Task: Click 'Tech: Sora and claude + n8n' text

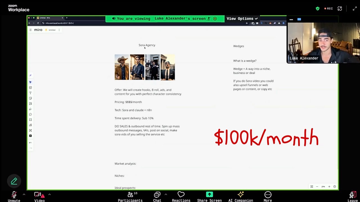Action: pos(133,110)
